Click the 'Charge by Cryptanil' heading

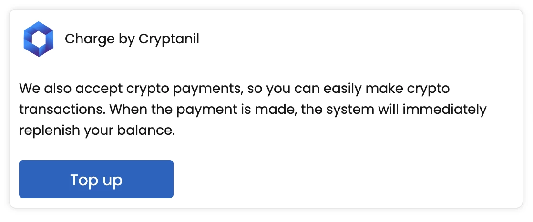pos(132,39)
